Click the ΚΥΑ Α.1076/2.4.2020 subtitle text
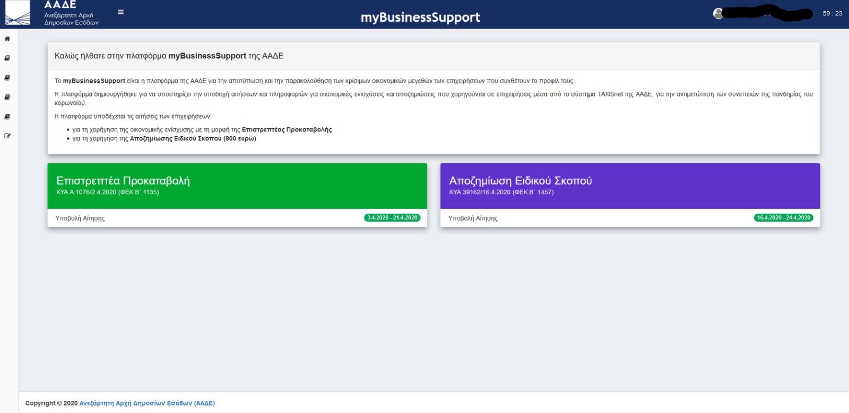 [x=108, y=192]
